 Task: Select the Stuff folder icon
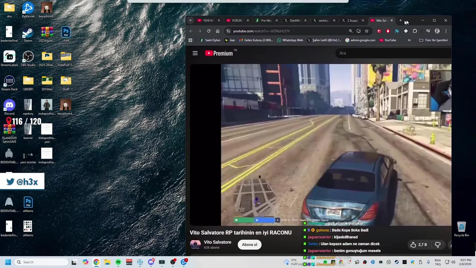point(66,83)
